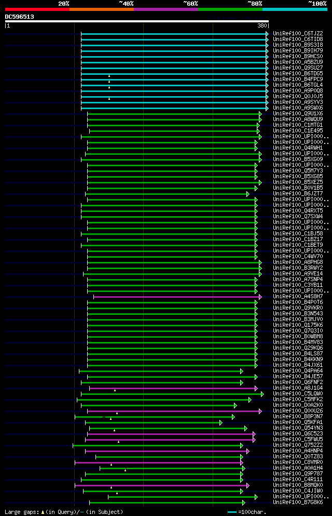332x516 pixels.
Task: Open hit UniRef100_B9IH79
Action: click(x=298, y=51)
